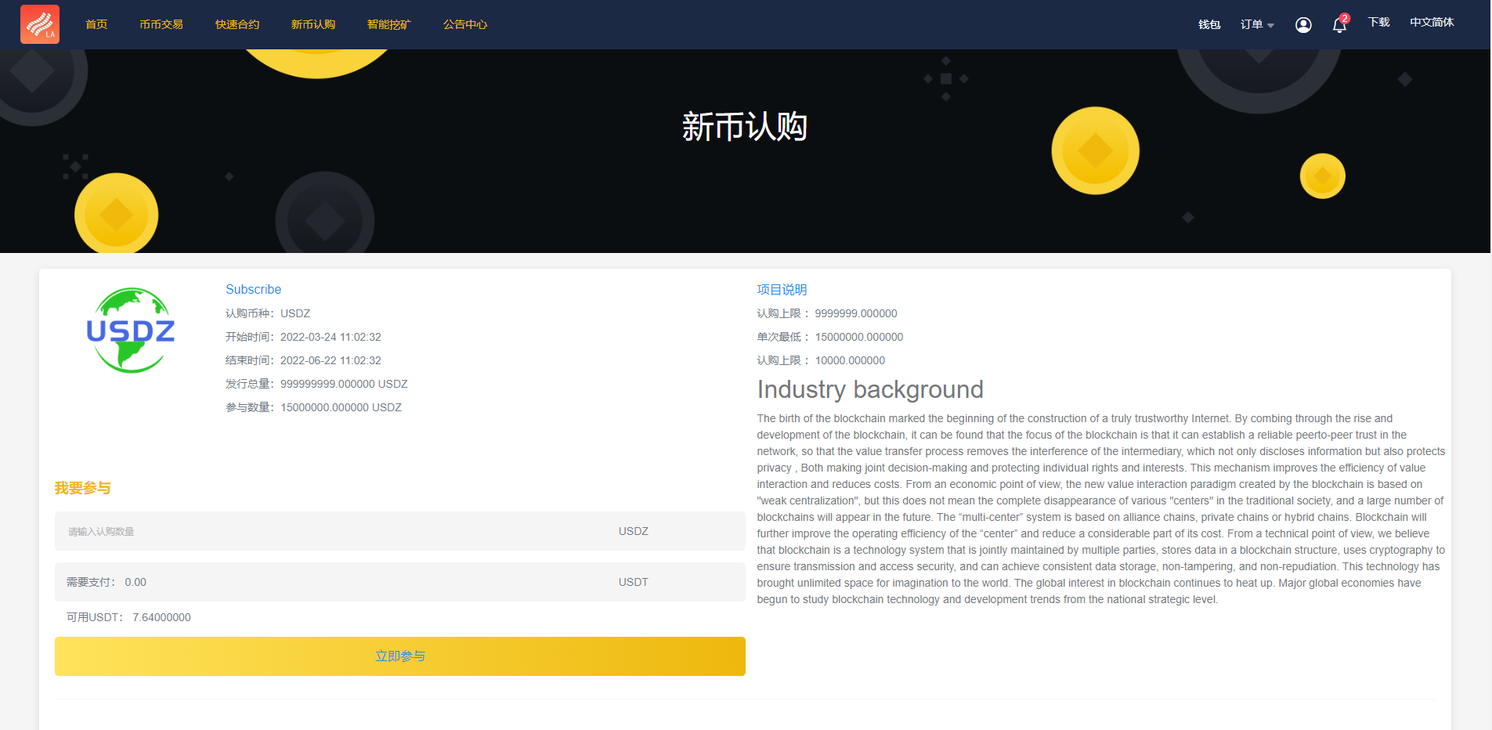The width and height of the screenshot is (1492, 730).
Task: Select 快速合约 from the navigation
Action: pyautogui.click(x=237, y=24)
